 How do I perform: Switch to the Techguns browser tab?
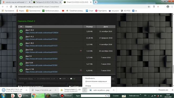47,2
